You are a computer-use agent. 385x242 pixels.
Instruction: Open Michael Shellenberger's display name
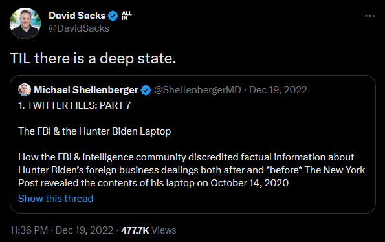tap(86, 90)
